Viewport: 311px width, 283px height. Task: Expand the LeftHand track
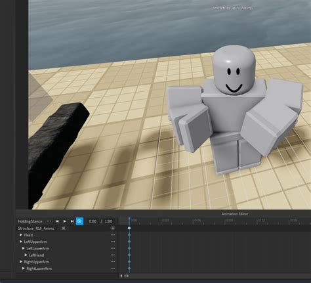pos(26,255)
